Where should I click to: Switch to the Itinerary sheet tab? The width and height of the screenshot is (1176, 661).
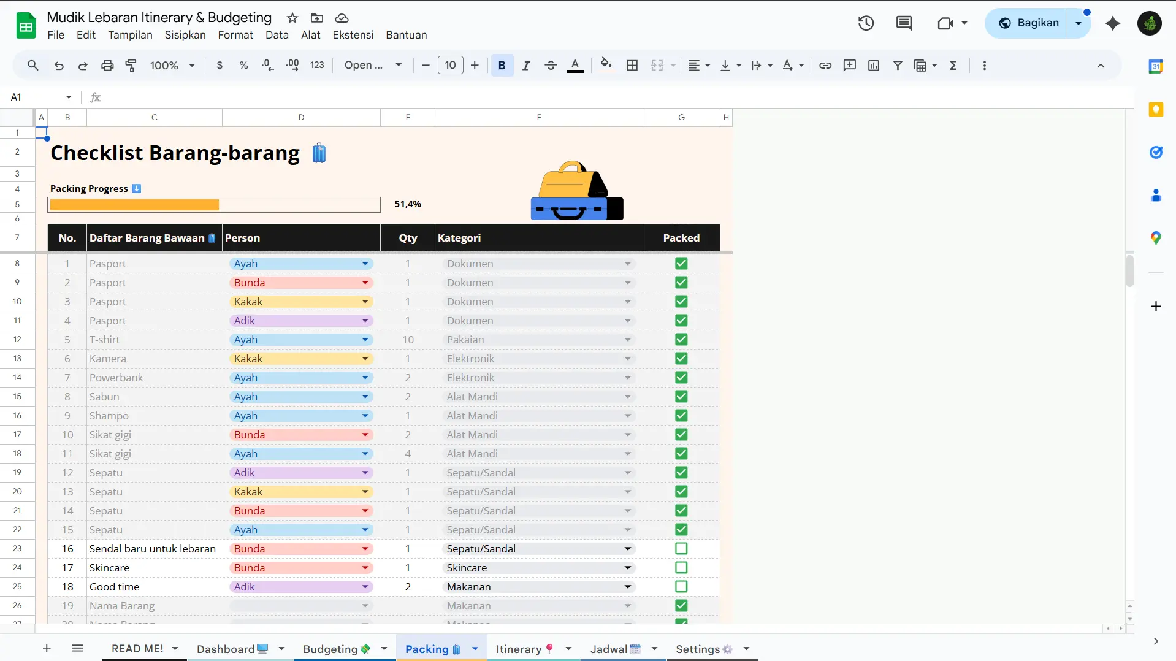pos(521,648)
